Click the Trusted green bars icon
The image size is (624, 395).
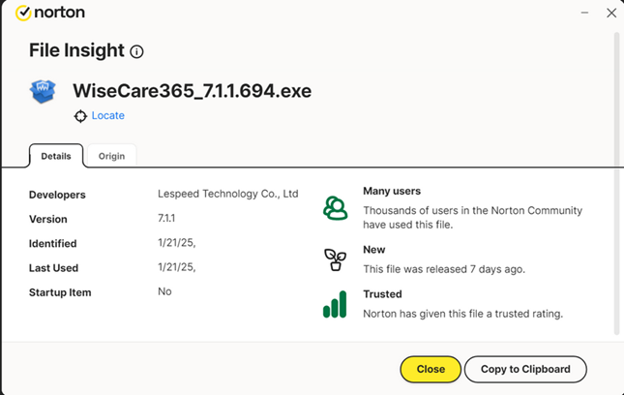click(335, 305)
